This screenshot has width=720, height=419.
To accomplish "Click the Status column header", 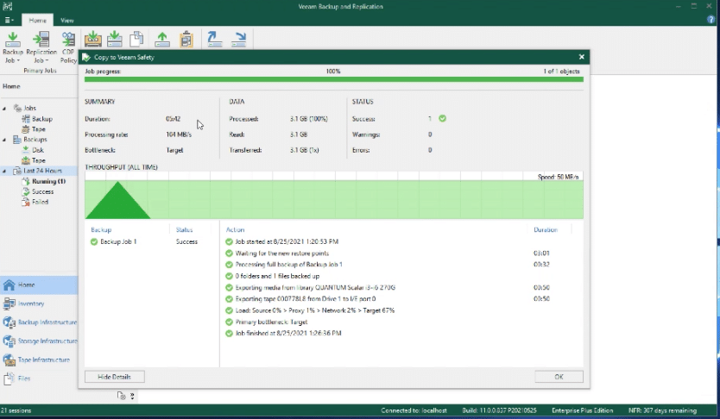I will (x=184, y=229).
